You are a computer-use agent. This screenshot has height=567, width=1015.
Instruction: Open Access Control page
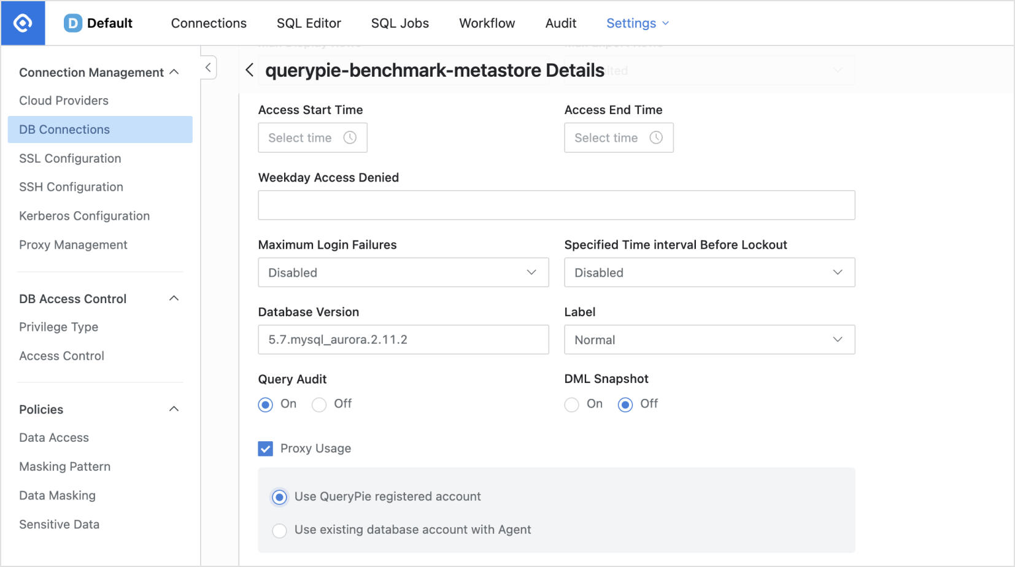coord(61,356)
